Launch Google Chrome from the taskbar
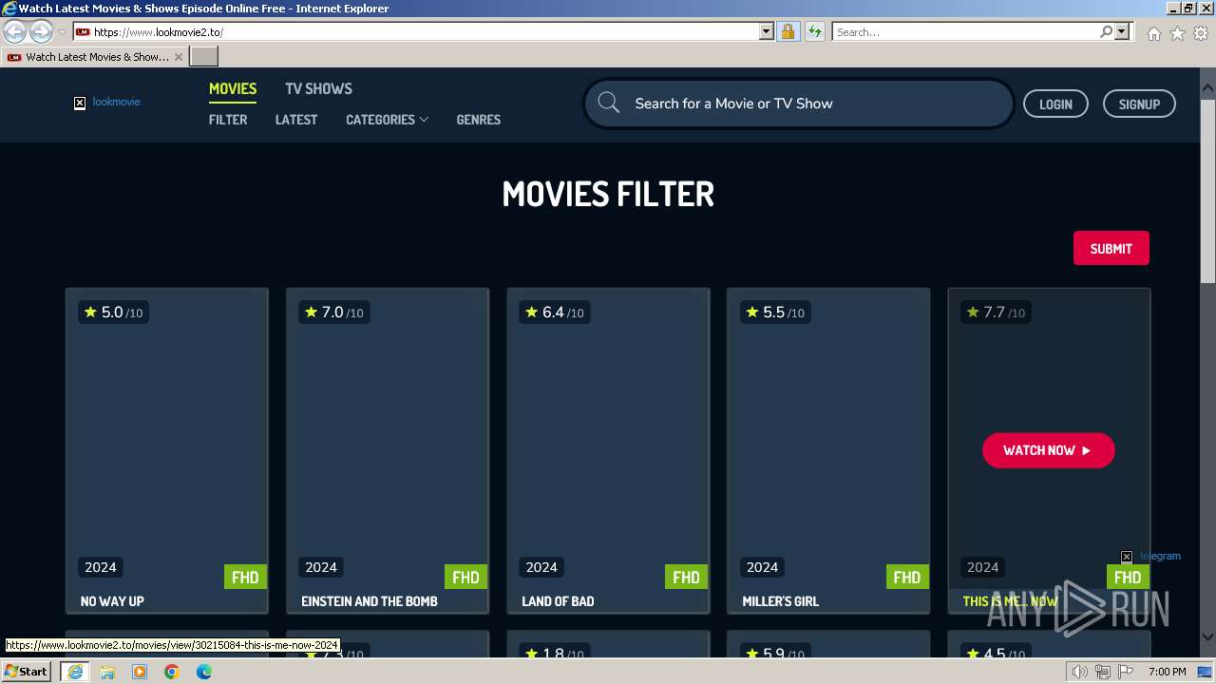Image resolution: width=1216 pixels, height=684 pixels. click(172, 672)
